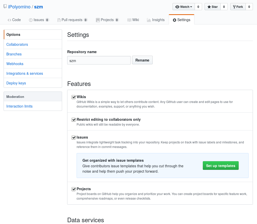Go to Webhooks settings

pyautogui.click(x=33, y=64)
